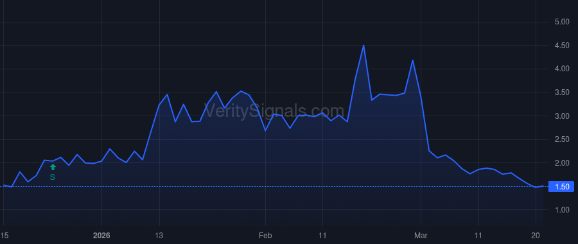Image resolution: width=578 pixels, height=244 pixels.
Task: Click the 20 date label on time axis
Action: click(536, 236)
